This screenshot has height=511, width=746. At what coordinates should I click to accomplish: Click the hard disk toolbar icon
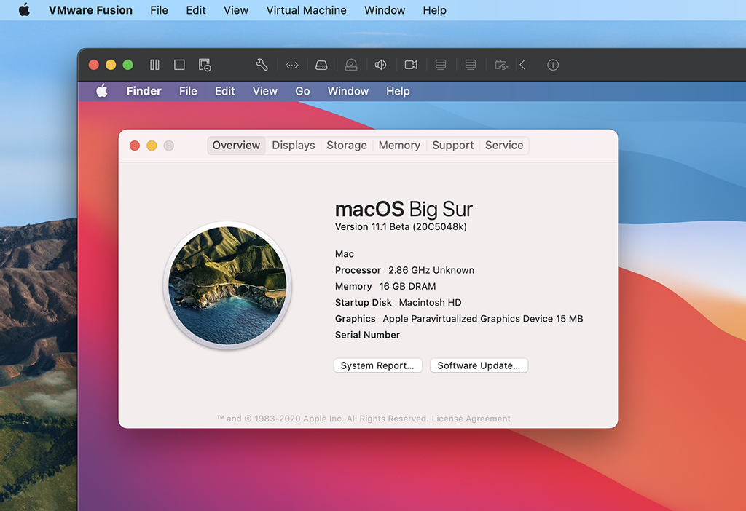click(x=321, y=64)
